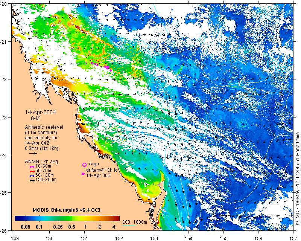The image size is (301, 241).
Task: Click the "0.5" colour bar value
Action: point(71,227)
